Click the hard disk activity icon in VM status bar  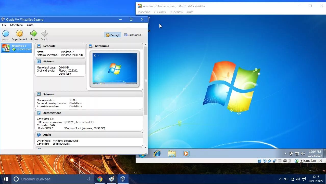(259, 161)
